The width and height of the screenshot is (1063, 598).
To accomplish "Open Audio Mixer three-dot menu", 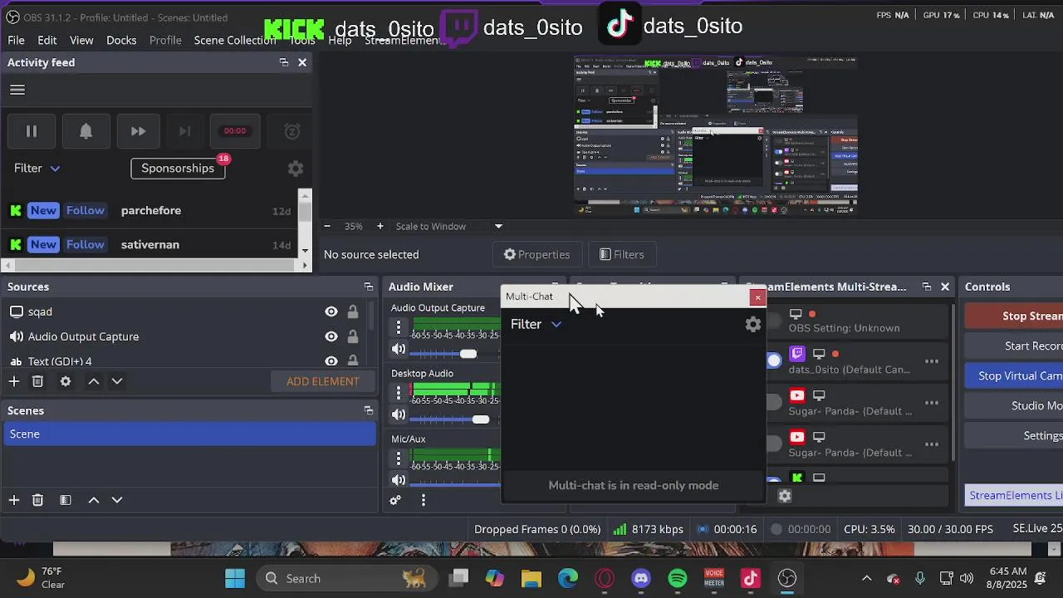I will point(424,500).
